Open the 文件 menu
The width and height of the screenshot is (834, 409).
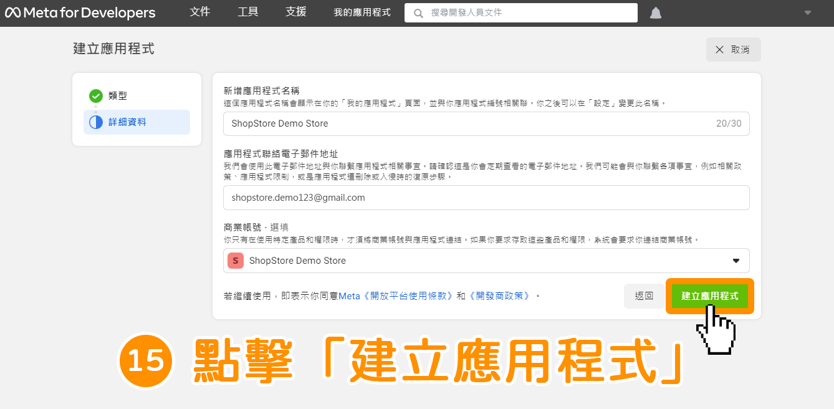click(x=200, y=12)
